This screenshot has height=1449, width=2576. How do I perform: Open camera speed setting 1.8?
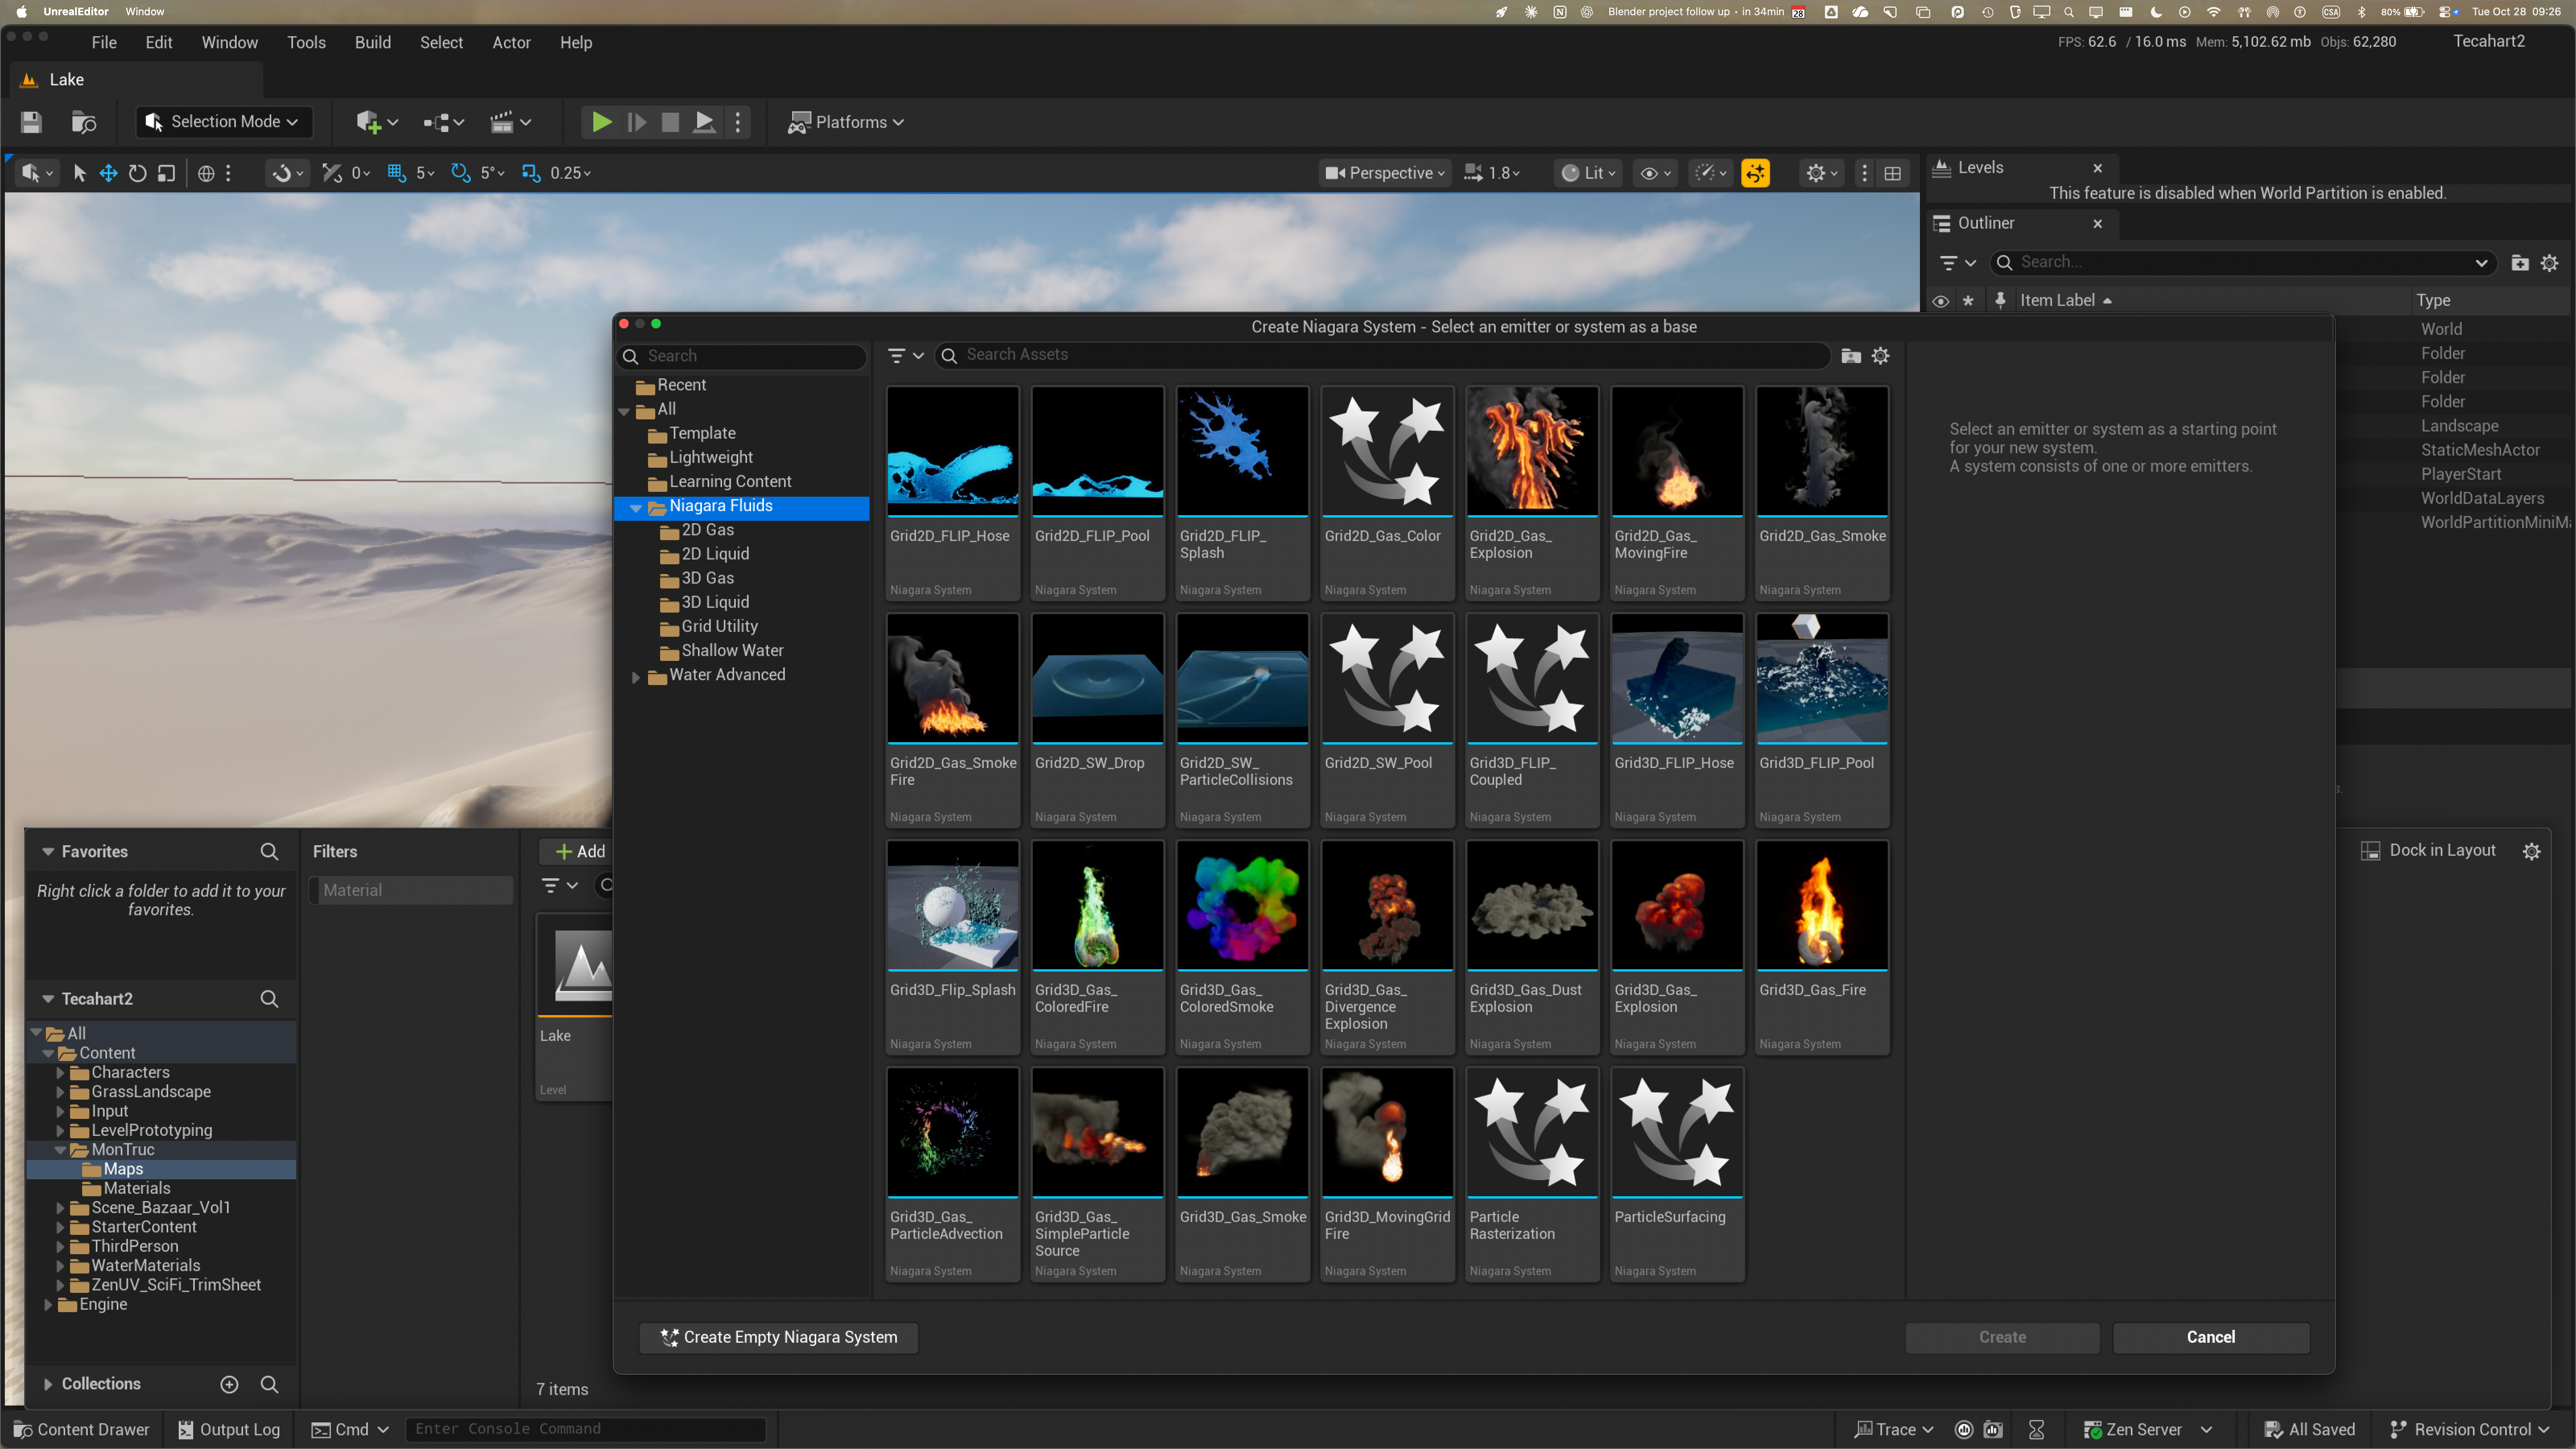pos(1491,173)
